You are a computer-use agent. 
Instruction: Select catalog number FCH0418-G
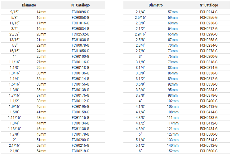pyautogui.click(x=209, y=107)
